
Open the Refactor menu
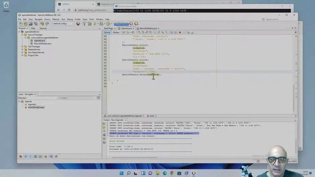[x=56, y=19]
